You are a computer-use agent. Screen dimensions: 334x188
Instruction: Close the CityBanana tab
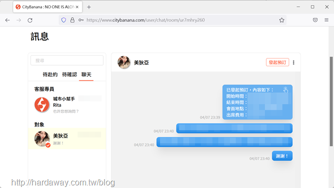(x=77, y=7)
